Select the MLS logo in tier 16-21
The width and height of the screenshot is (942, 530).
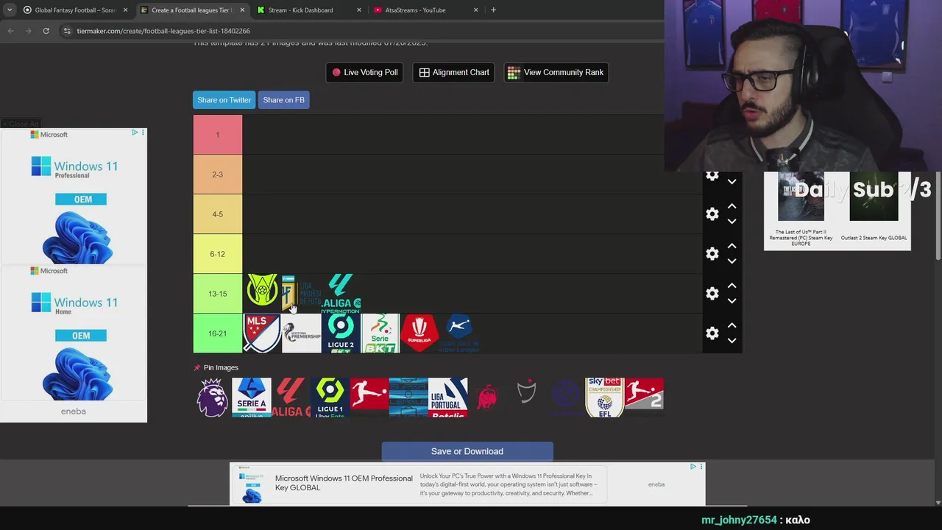262,333
